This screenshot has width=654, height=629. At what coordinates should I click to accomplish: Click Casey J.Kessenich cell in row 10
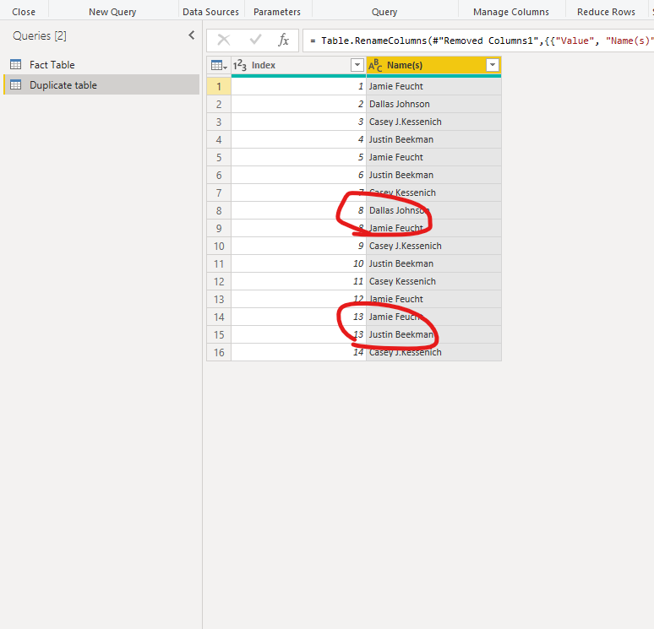[433, 246]
